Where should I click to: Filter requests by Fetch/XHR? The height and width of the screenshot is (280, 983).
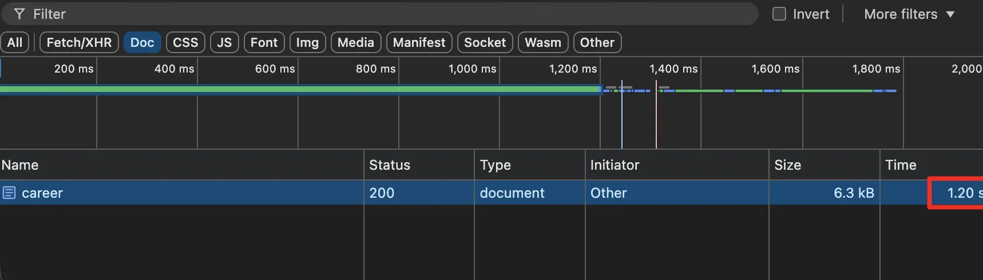pyautogui.click(x=79, y=42)
